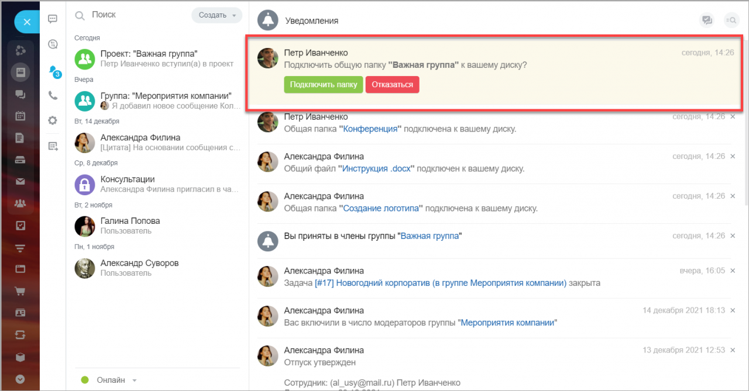
Task: Open the "Онлайн" status dropdown
Action: pyautogui.click(x=110, y=380)
